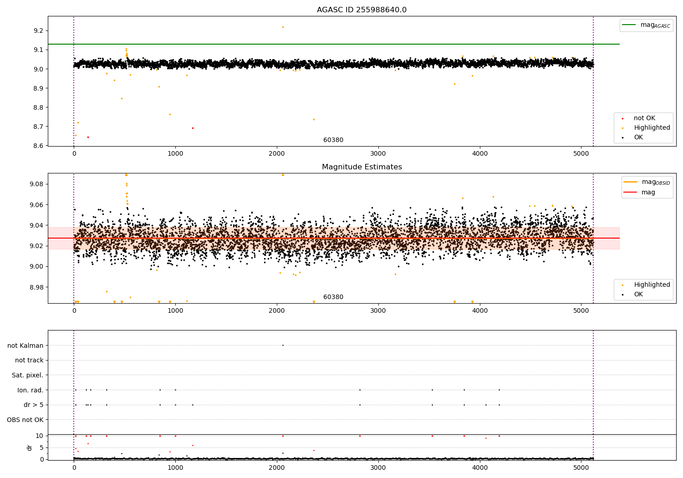Select the mag OBSID legend entry
The width and height of the screenshot is (683, 478).
[647, 182]
